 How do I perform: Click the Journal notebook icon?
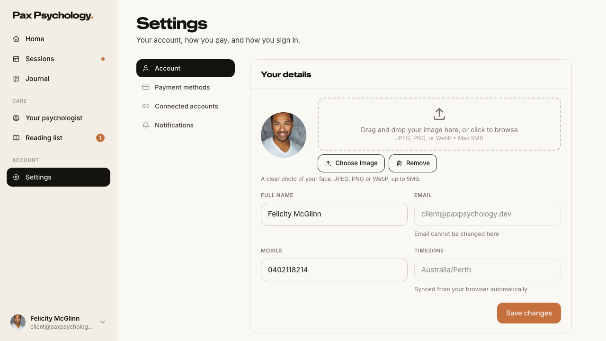16,79
